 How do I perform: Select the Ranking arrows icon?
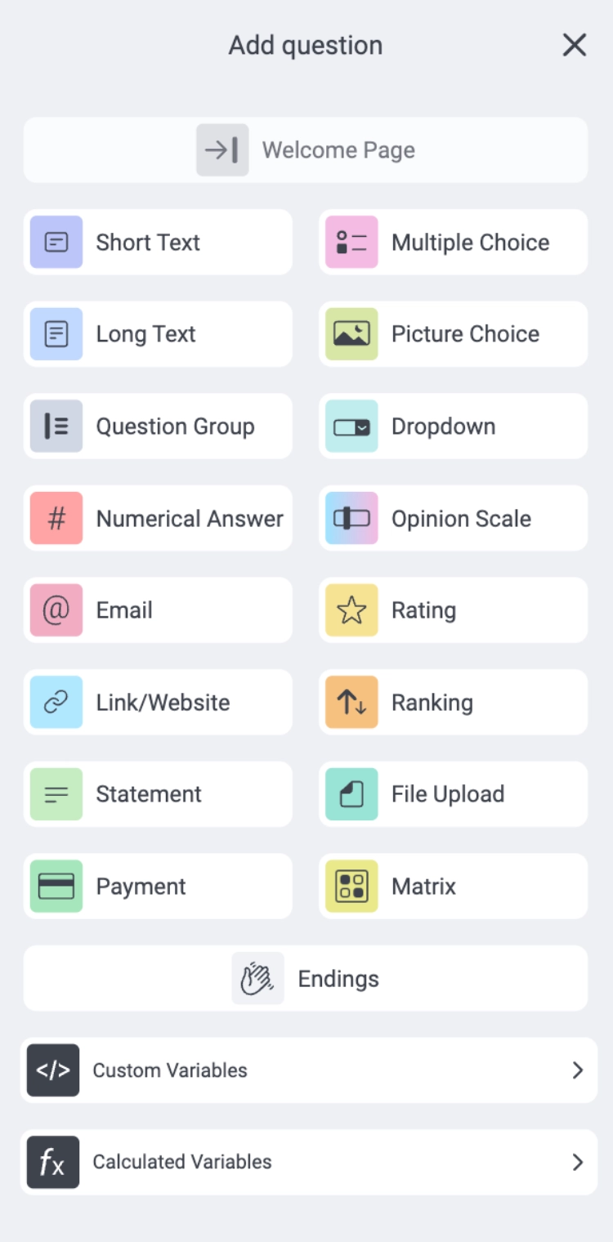pyautogui.click(x=350, y=702)
